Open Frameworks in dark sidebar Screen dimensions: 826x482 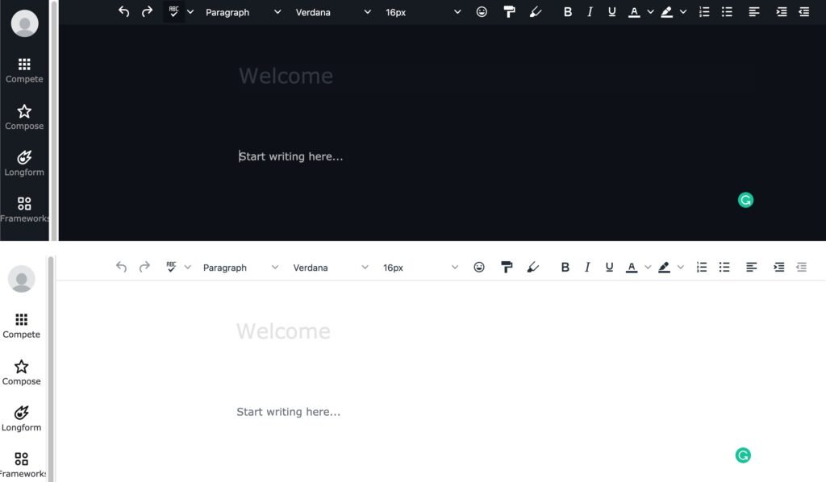(x=24, y=210)
